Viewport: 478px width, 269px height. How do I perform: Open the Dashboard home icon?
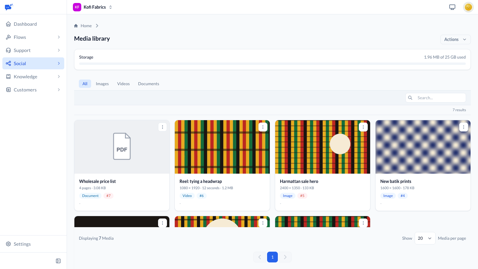[8, 24]
